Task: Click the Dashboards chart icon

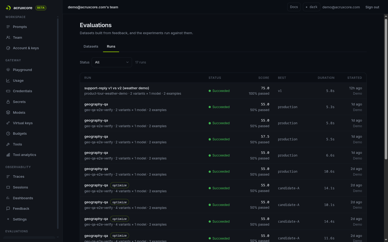Action: click(8, 198)
